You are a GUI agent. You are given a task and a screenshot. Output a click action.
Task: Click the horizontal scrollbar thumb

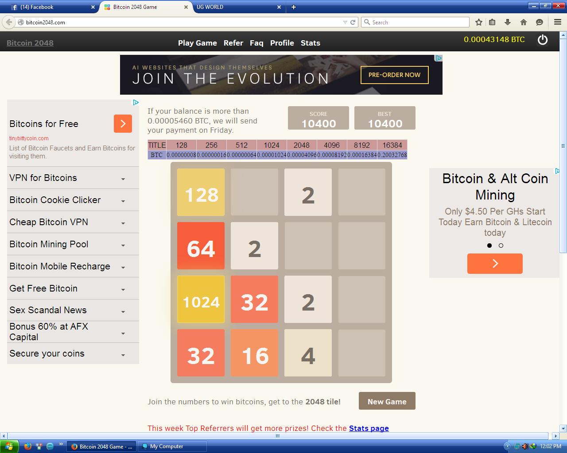(x=278, y=436)
